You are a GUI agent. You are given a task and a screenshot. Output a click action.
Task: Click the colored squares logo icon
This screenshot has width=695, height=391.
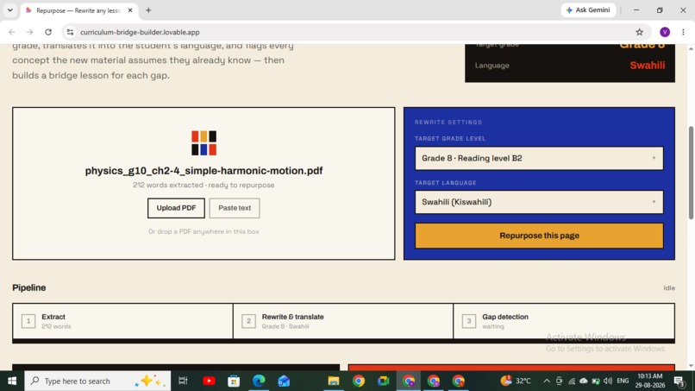tap(203, 143)
